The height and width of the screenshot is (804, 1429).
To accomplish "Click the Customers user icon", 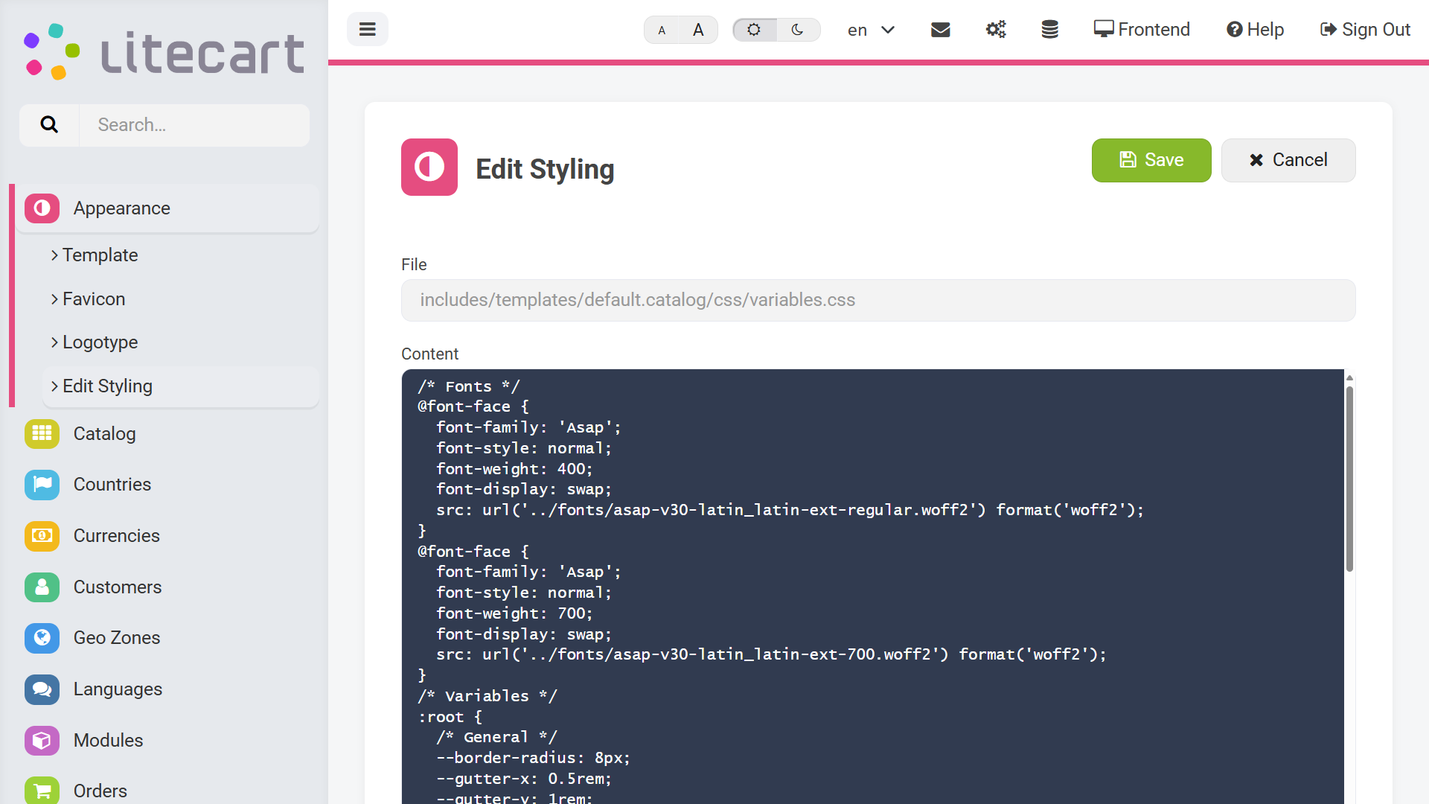I will point(42,587).
